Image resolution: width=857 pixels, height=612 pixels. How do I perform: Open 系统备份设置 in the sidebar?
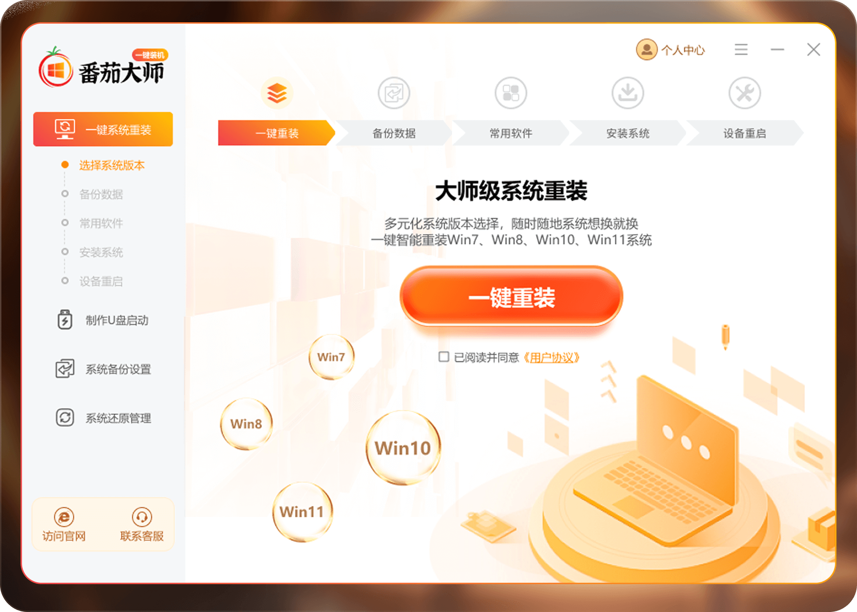click(103, 369)
